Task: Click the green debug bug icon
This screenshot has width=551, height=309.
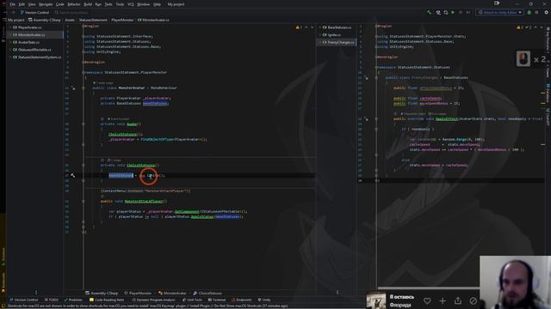Action: coord(529,12)
